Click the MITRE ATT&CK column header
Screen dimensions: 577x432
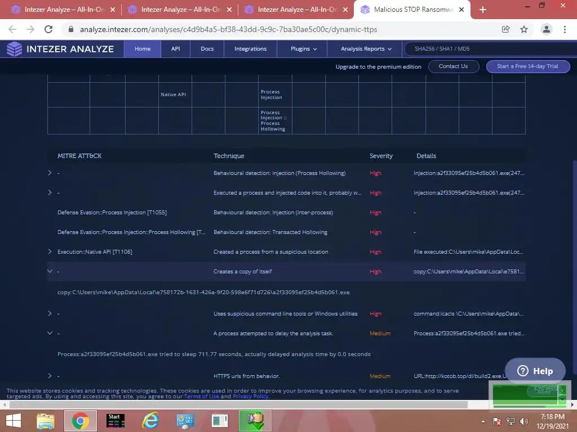(x=79, y=156)
